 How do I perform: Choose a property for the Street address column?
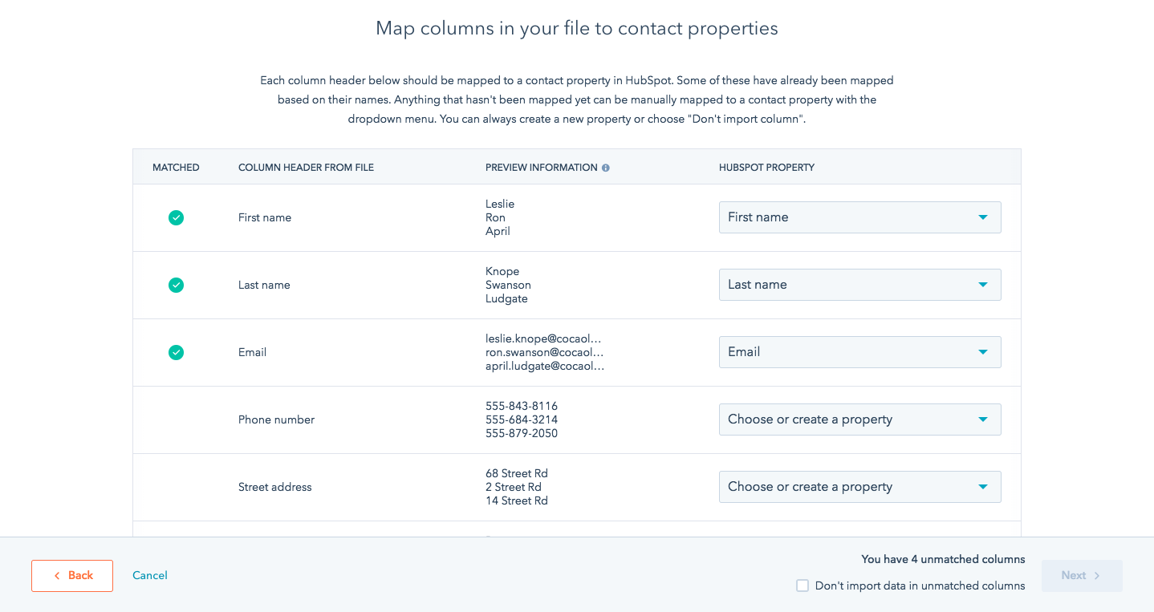(x=859, y=486)
